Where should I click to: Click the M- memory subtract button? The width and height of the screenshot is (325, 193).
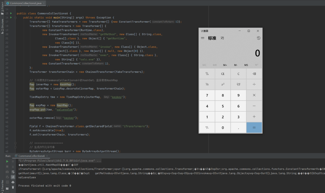236,65
